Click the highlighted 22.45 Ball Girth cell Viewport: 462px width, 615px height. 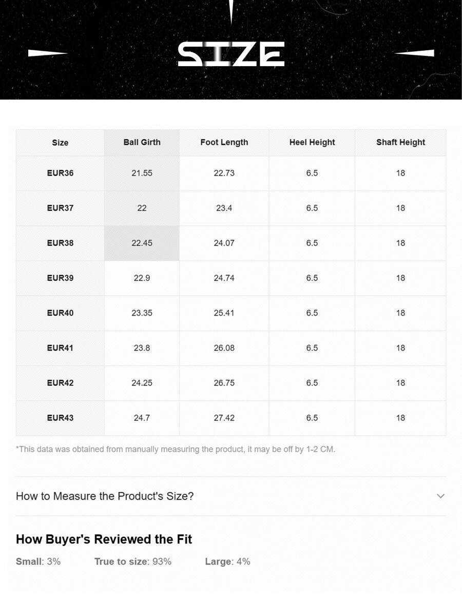point(142,243)
